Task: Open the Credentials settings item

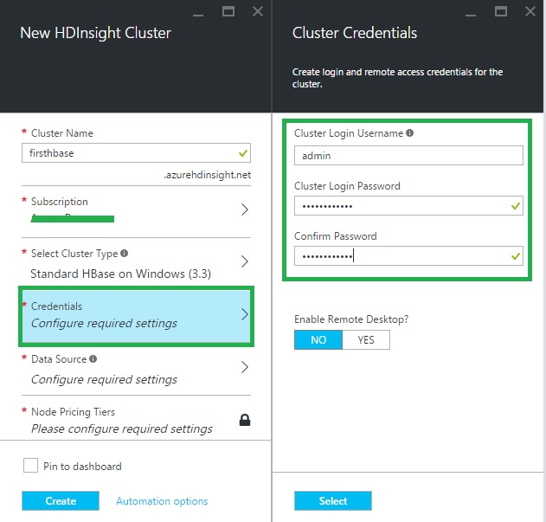Action: click(x=136, y=315)
